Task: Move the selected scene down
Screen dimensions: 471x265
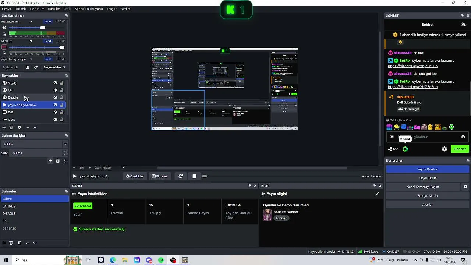Action: 35,243
